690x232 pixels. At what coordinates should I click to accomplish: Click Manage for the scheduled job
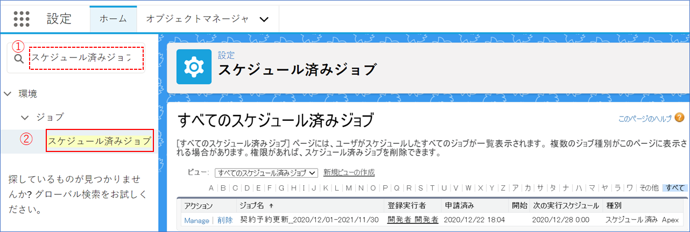tap(196, 220)
